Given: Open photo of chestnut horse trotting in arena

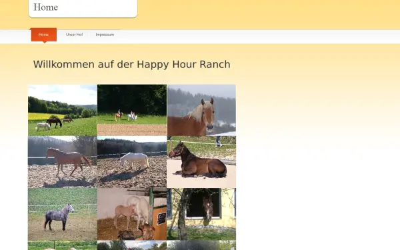Looking at the screenshot, I should point(63,162).
